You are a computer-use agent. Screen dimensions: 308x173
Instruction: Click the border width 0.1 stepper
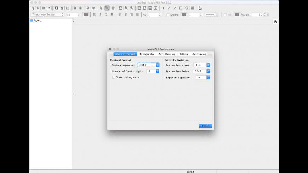(201, 15)
